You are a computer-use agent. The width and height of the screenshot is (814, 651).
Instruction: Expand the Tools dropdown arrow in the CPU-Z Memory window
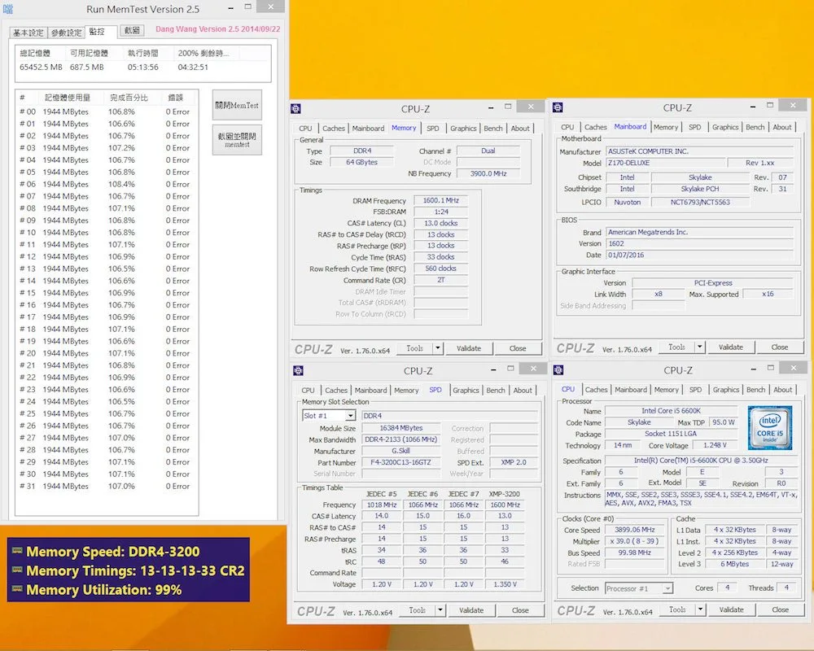tap(438, 348)
